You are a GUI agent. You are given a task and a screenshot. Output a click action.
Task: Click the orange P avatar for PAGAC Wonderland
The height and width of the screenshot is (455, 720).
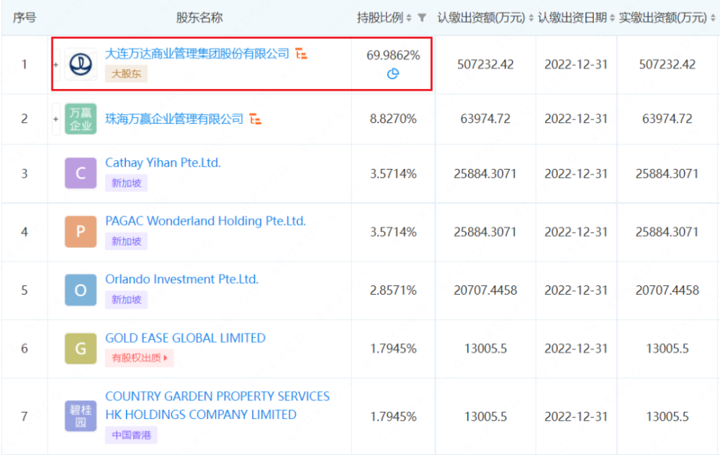tap(81, 231)
